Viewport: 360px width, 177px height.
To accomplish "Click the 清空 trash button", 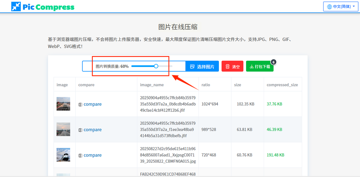I will [232, 66].
